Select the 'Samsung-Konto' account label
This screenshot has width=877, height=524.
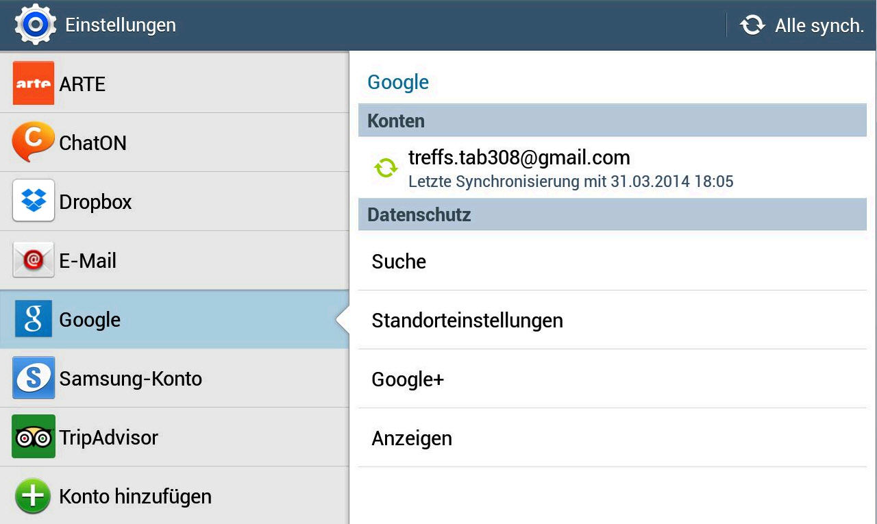130,379
